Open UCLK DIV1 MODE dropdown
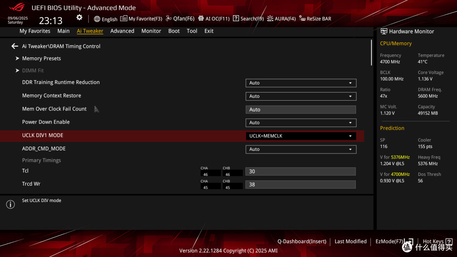This screenshot has width=457, height=257. 301,136
